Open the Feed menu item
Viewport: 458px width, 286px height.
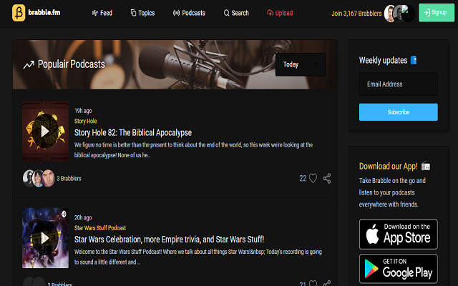(102, 13)
